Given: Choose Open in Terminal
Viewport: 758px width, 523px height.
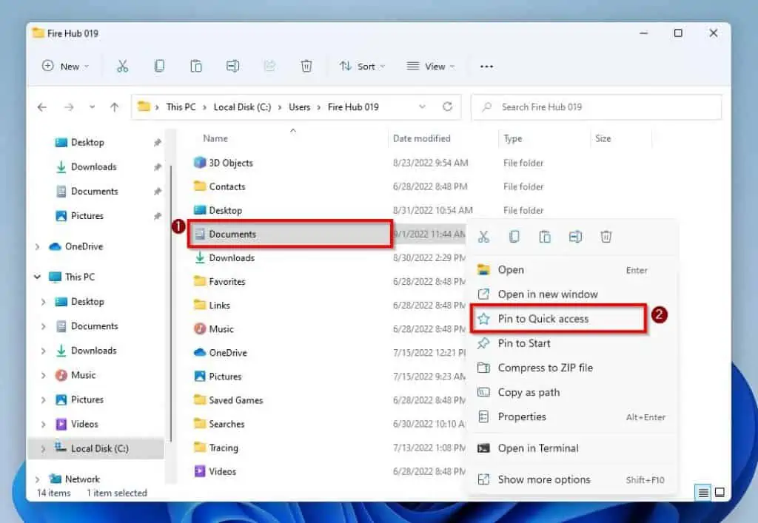Looking at the screenshot, I should click(572, 448).
